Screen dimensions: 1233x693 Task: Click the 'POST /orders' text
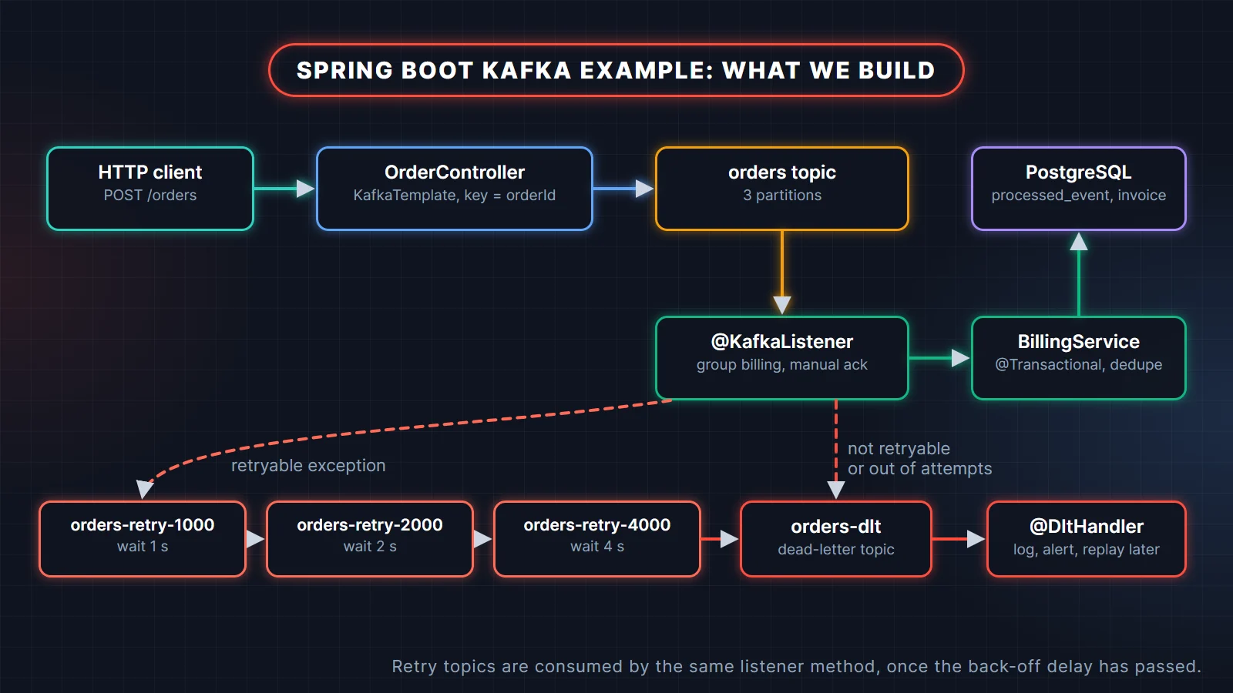[150, 196]
